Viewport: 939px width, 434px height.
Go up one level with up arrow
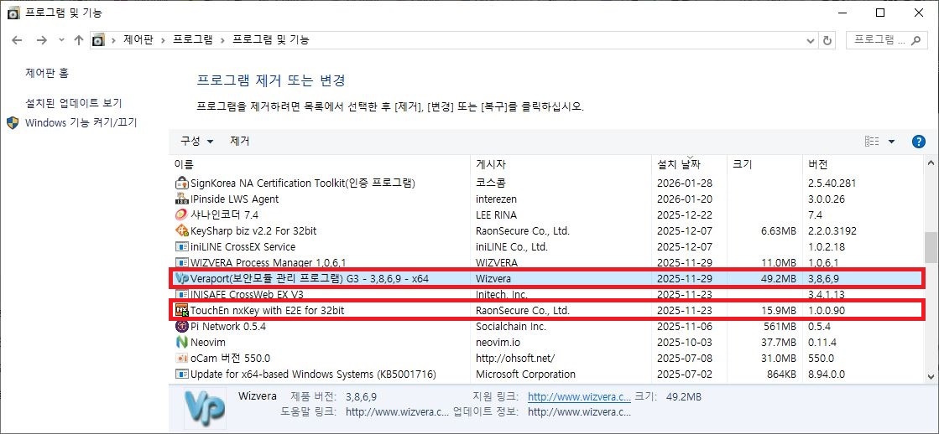[78, 40]
